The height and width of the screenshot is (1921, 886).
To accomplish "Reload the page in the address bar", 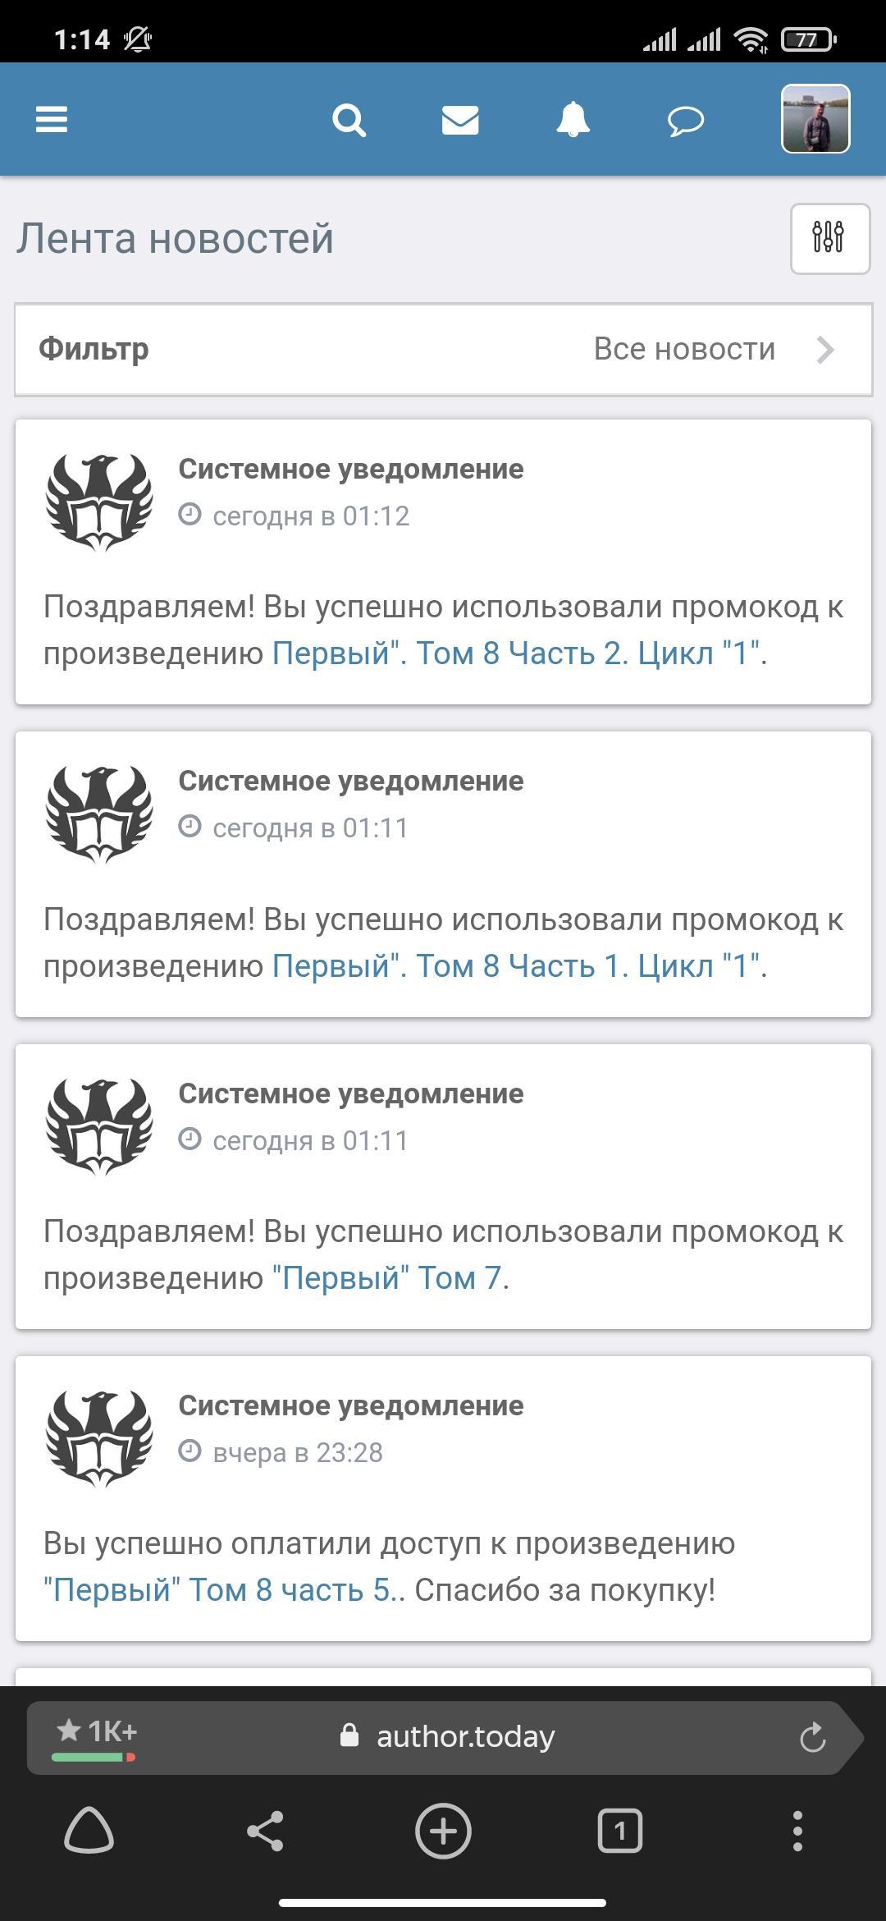I will [x=812, y=1738].
